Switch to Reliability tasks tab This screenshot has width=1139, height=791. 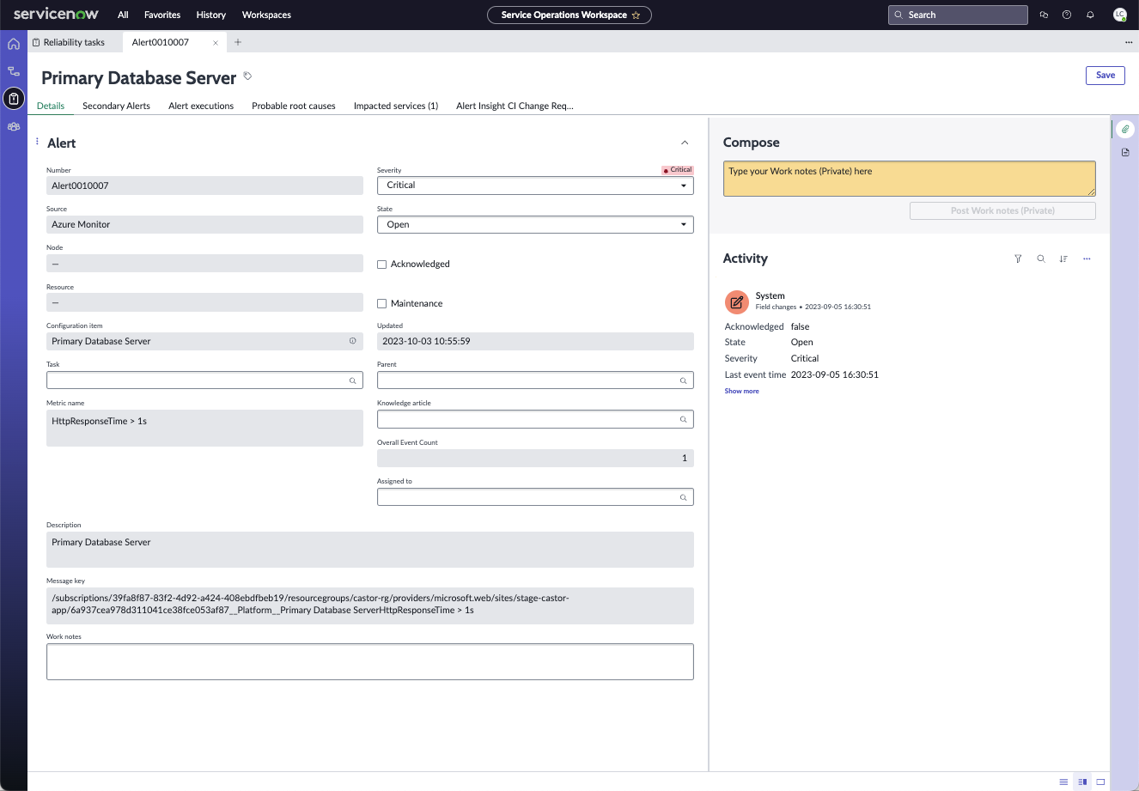tap(74, 42)
